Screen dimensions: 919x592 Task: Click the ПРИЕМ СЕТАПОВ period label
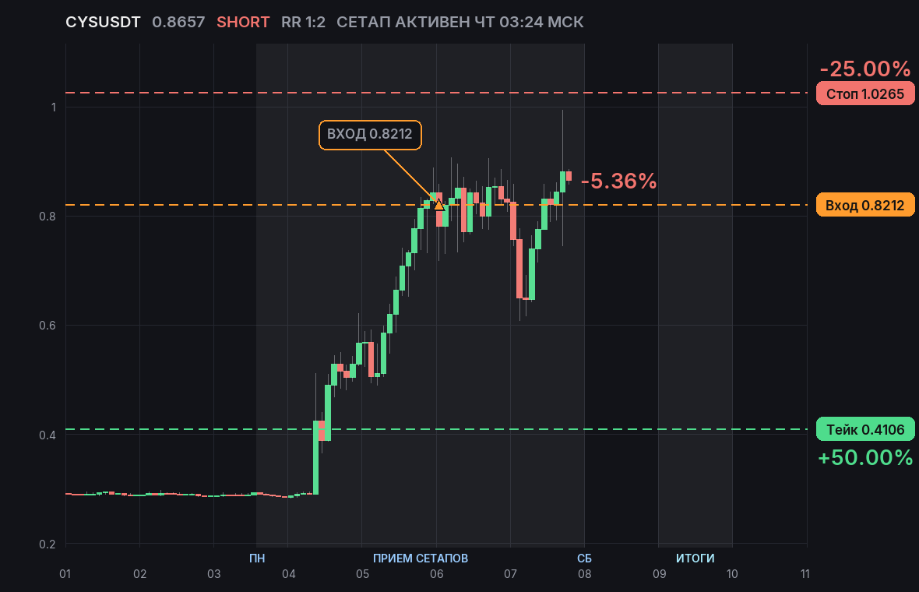pyautogui.click(x=421, y=558)
